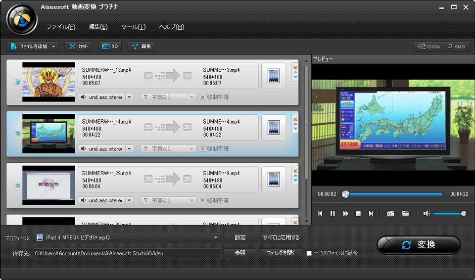Open the snapshot folder icon in preview
Image resolution: width=475 pixels, height=280 pixels.
[x=406, y=214]
